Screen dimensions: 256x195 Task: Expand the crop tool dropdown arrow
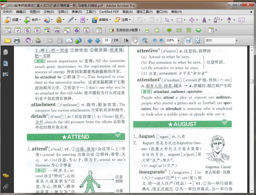pos(185,20)
